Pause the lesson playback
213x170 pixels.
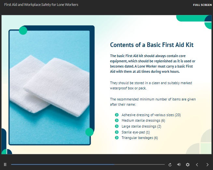point(5,165)
